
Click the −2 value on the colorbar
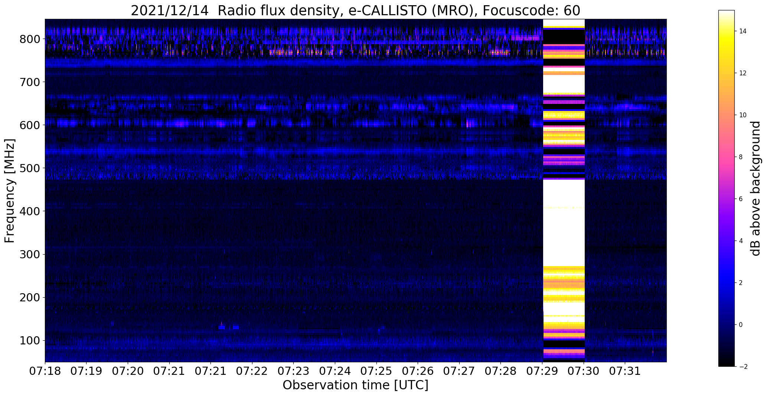(x=743, y=367)
